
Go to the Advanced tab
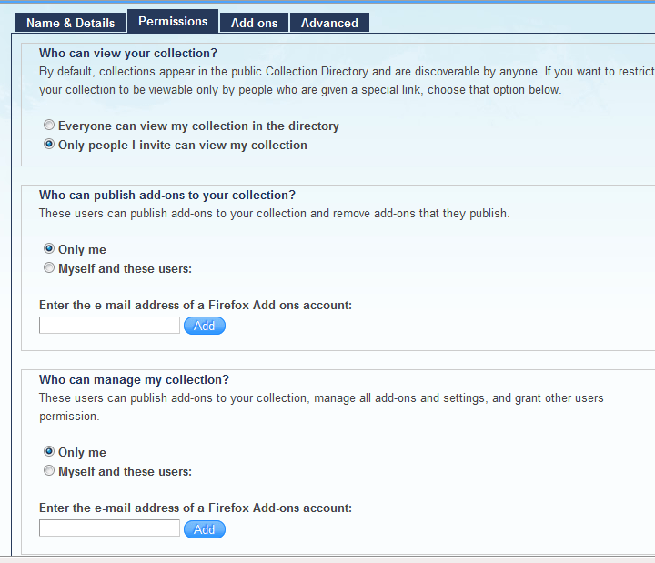[329, 23]
